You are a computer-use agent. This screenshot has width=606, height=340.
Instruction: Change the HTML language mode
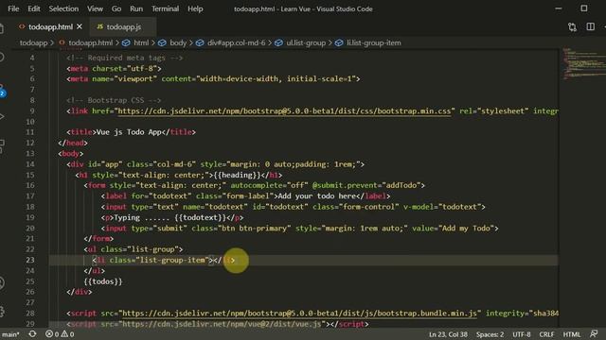(572, 334)
